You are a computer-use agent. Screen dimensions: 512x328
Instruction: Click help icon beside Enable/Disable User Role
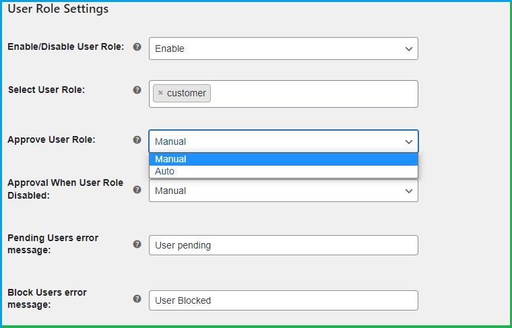pyautogui.click(x=137, y=47)
